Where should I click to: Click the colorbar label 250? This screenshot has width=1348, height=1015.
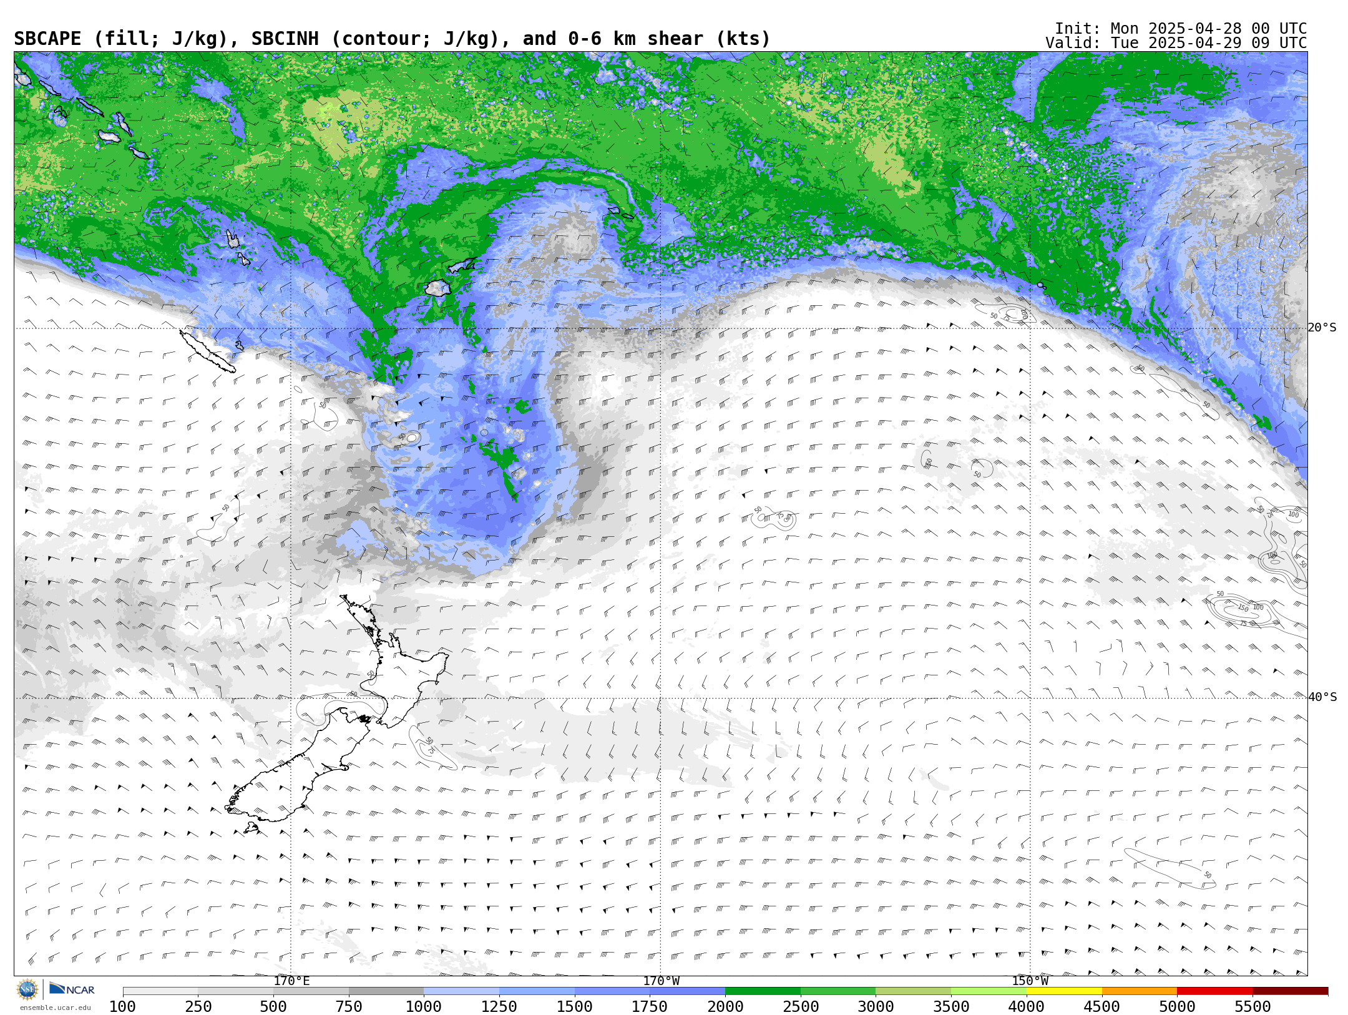point(198,1006)
